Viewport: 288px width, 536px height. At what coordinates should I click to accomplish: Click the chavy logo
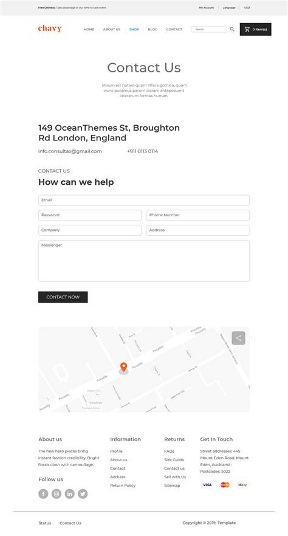coord(50,29)
